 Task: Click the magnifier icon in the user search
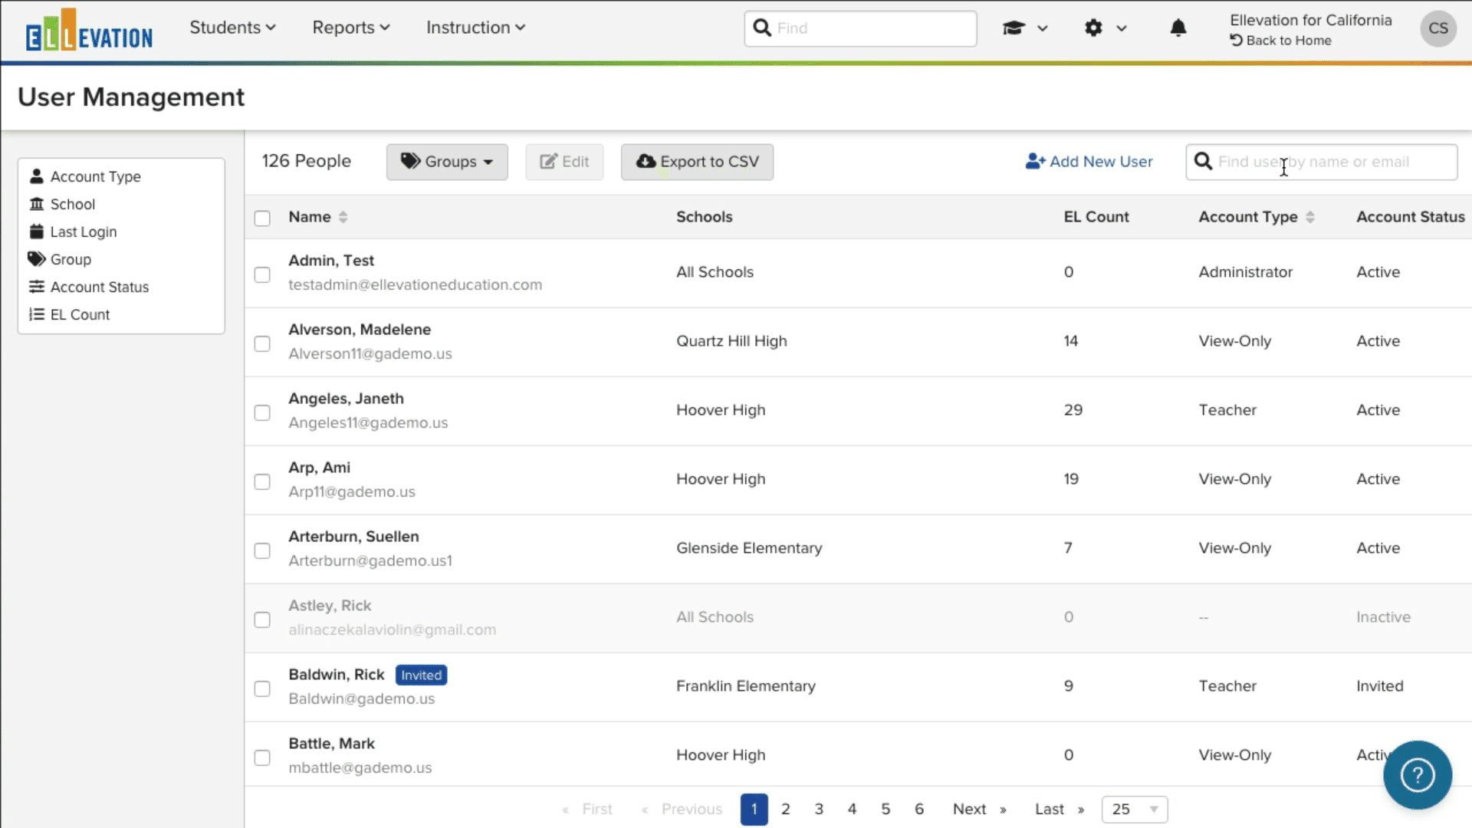[x=1204, y=162]
